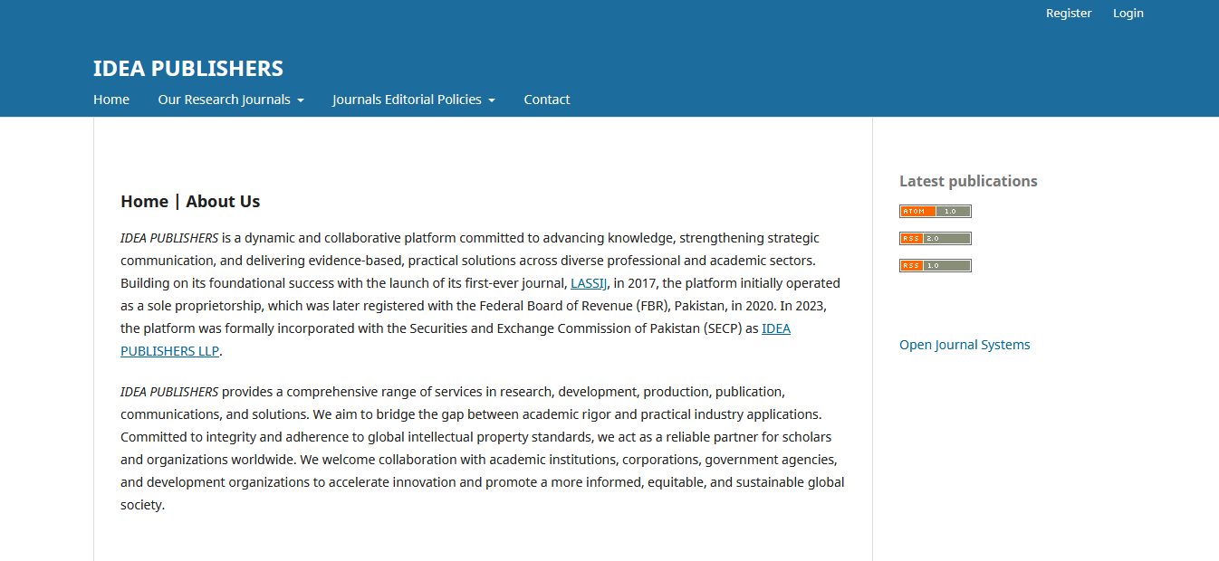Click the italic IDEA PUBLISHERS text starting the first paragraph
Image resolution: width=1219 pixels, height=561 pixels.
coord(169,238)
